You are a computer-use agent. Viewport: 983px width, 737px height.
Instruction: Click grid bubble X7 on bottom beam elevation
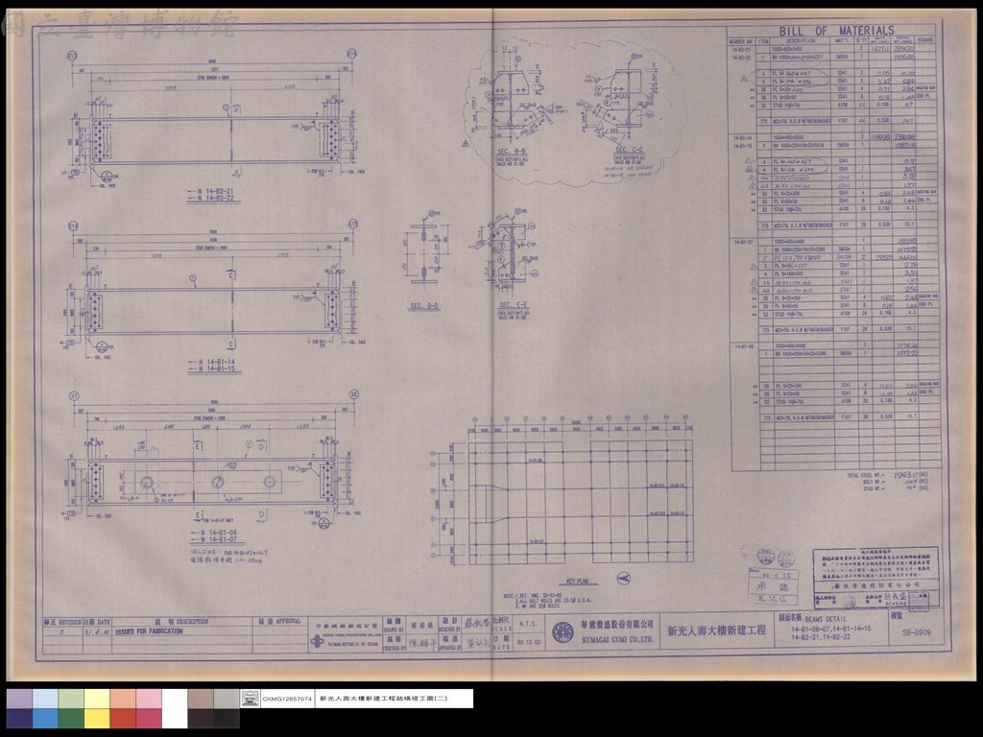click(x=73, y=396)
